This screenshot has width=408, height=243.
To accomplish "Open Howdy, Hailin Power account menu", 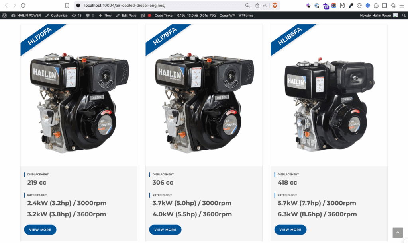I will pyautogui.click(x=379, y=16).
